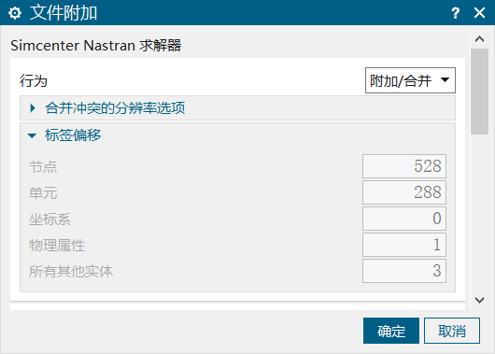
Task: Click the 物理属性 offset field
Action: click(404, 245)
